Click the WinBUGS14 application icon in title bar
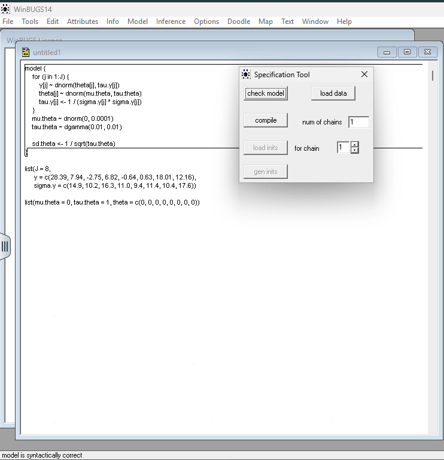Image resolution: width=444 pixels, height=460 pixels. 6,9
